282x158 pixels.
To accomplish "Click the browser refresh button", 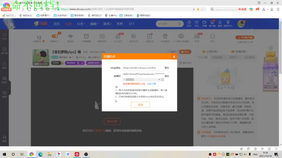I will (29, 9).
